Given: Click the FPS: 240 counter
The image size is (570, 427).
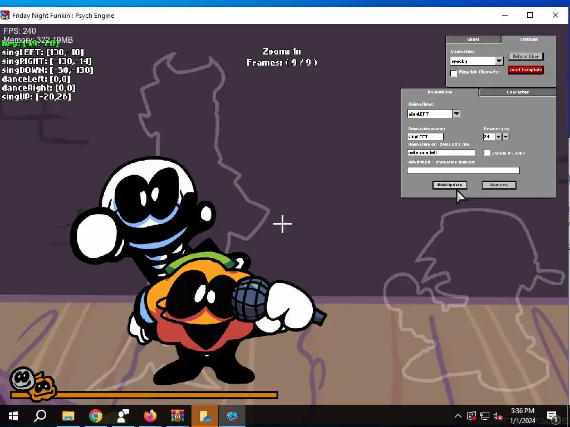Looking at the screenshot, I should click(x=19, y=31).
